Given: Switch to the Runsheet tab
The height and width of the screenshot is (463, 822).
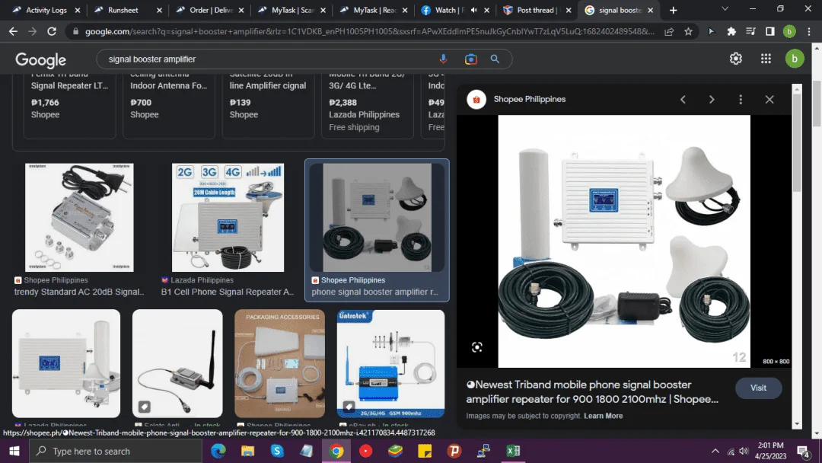Looking at the screenshot, I should tap(123, 10).
